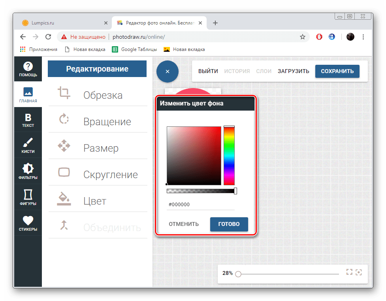Click ВЫЙТИ in the top toolbar
386x301 pixels.
pyautogui.click(x=208, y=71)
